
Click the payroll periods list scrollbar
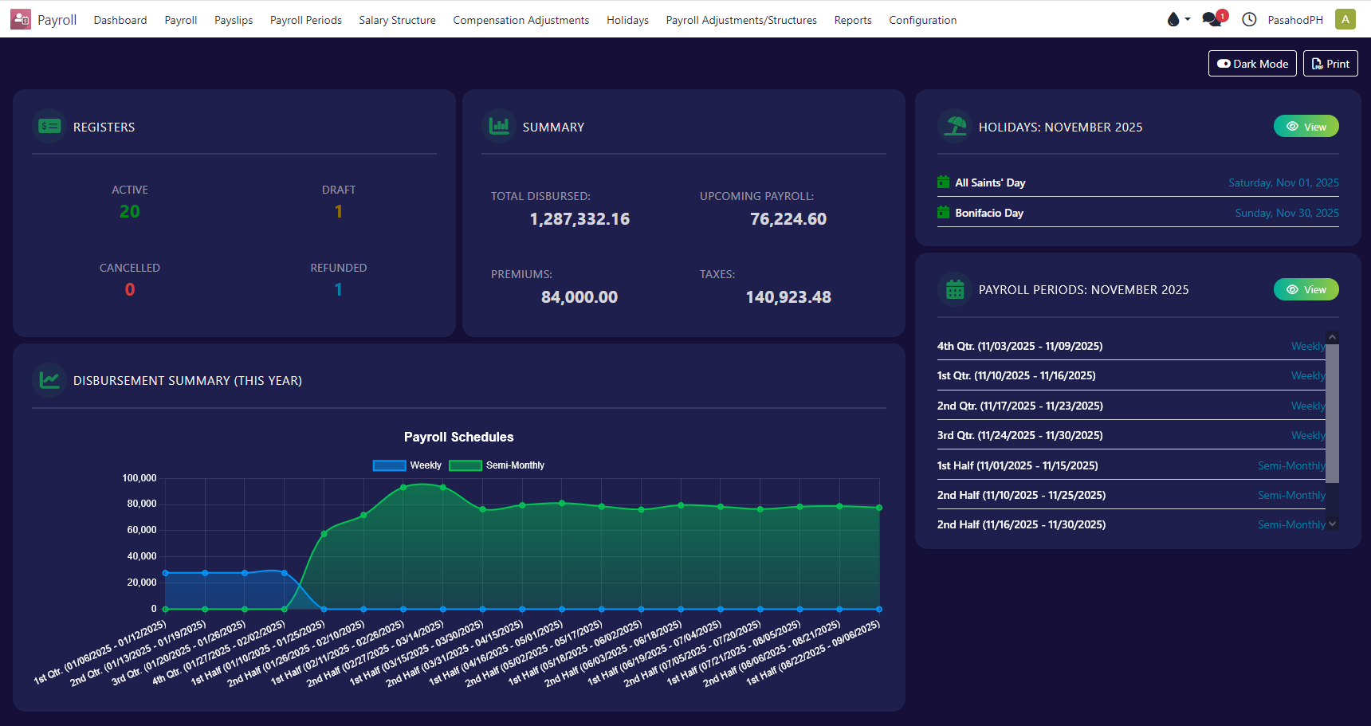coord(1332,414)
